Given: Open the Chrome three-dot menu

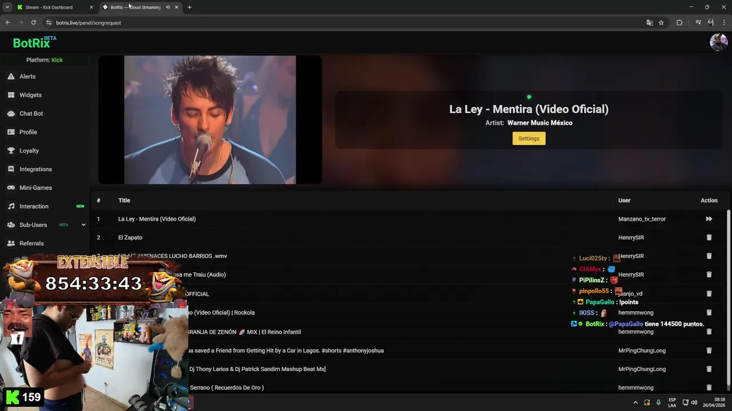Looking at the screenshot, I should (x=724, y=23).
